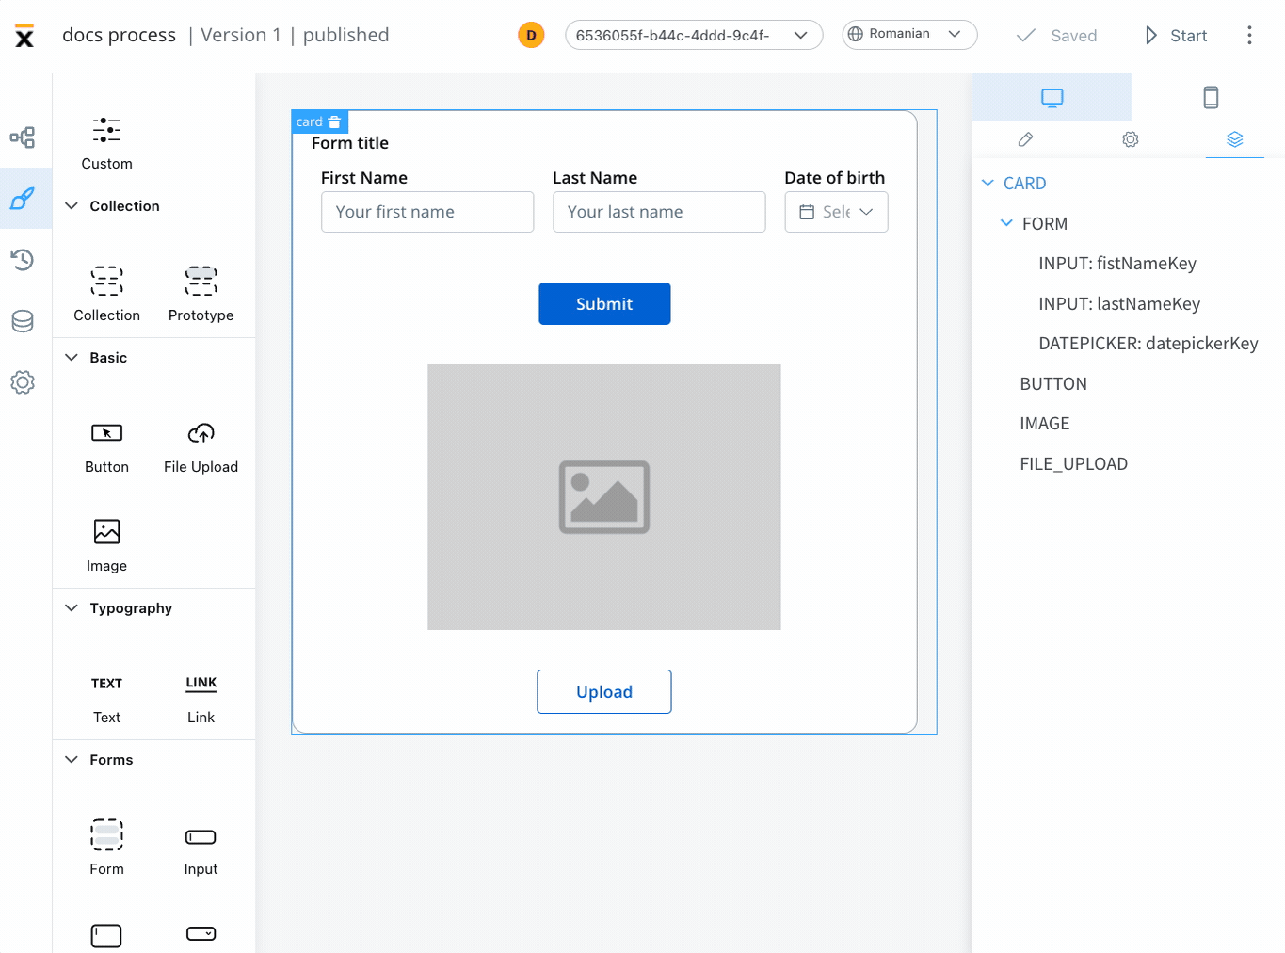Select IMAGE in layers tree
Viewport: 1285px width, 953px height.
[1045, 424]
